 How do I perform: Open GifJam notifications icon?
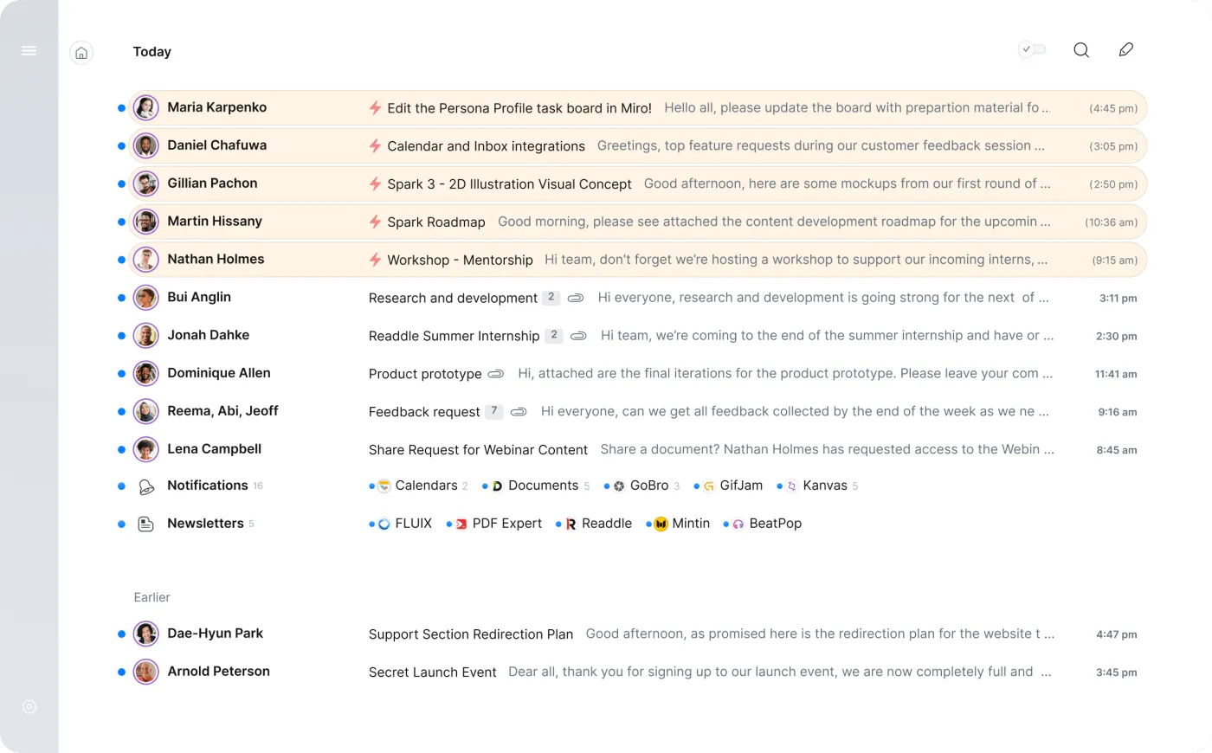tap(709, 486)
